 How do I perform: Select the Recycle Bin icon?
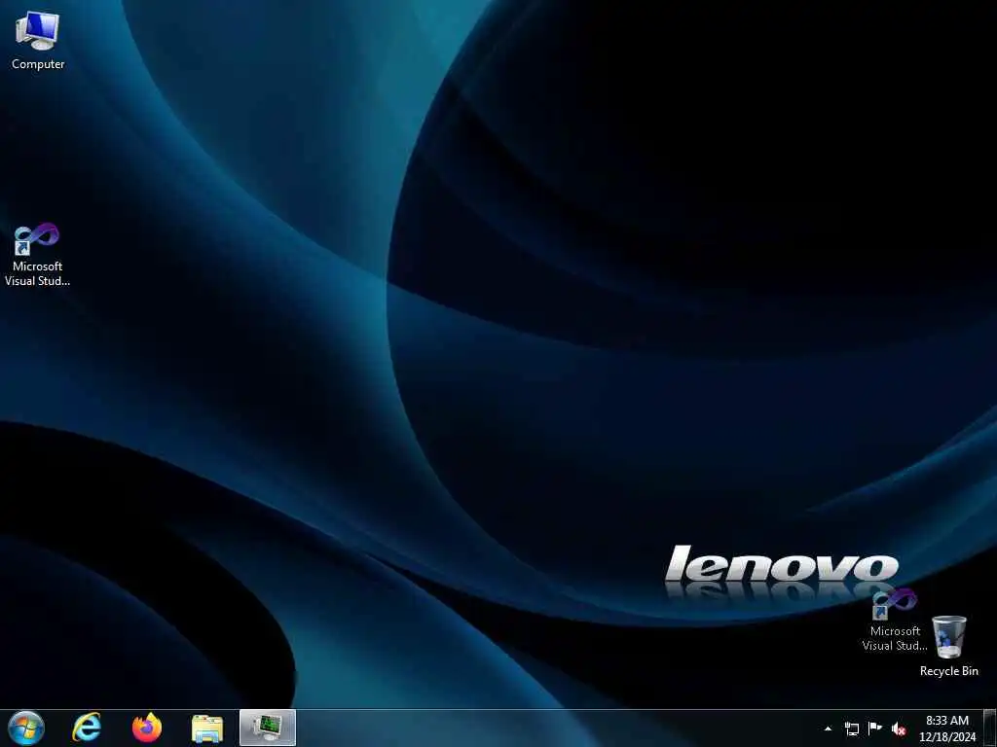click(948, 646)
